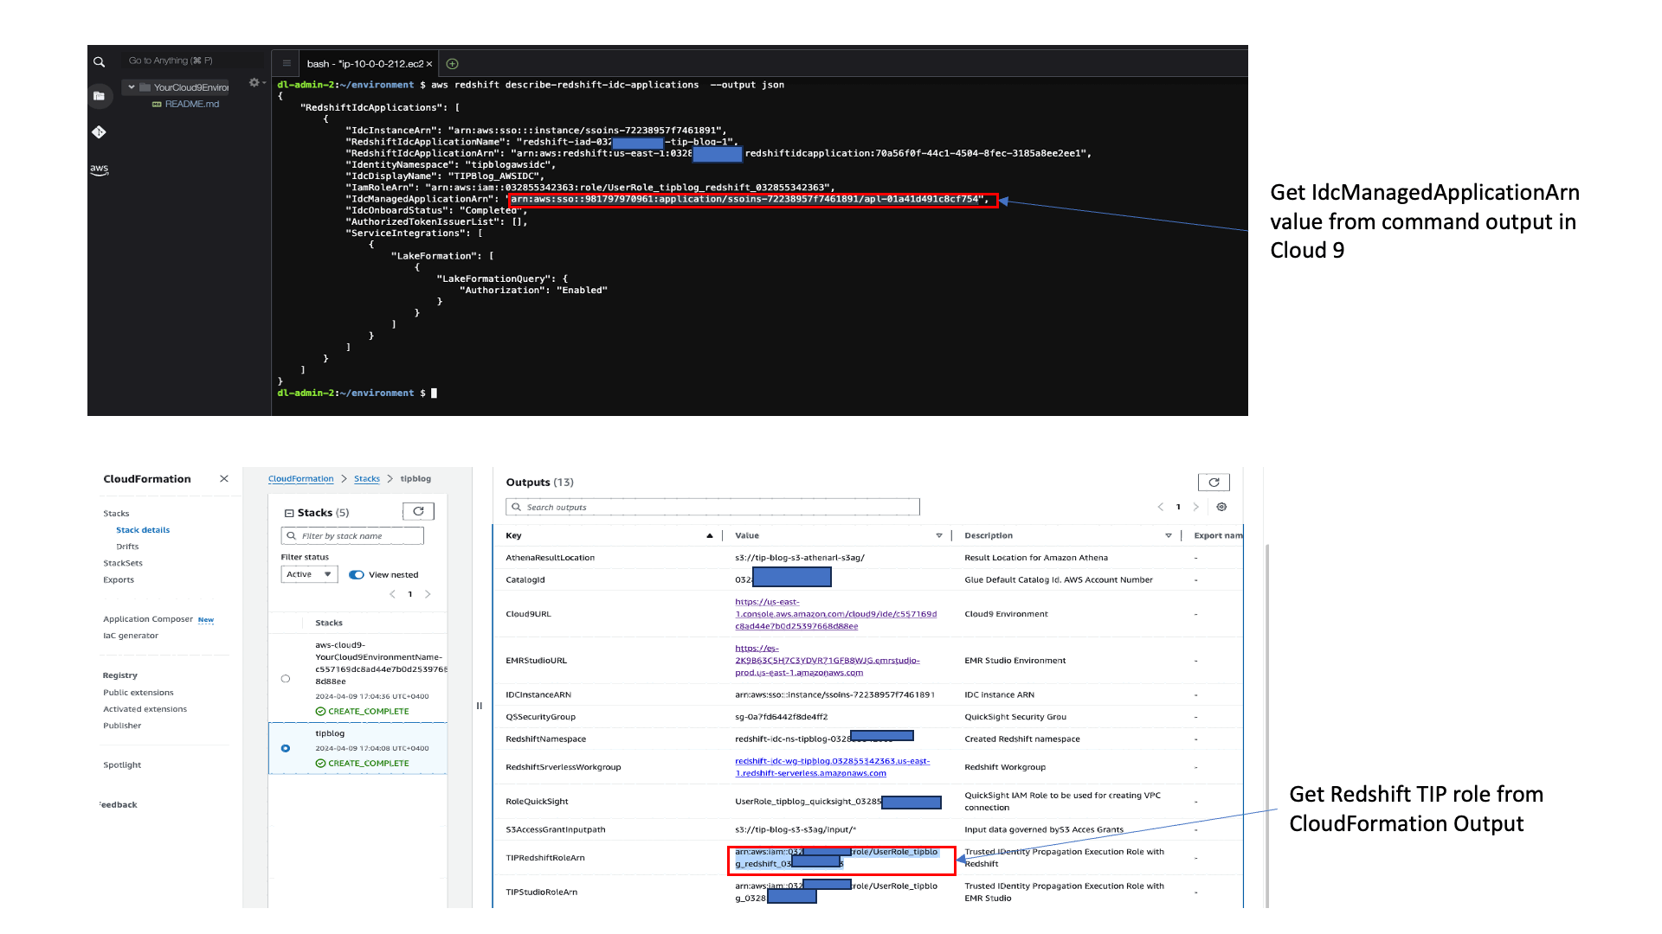Sort outputs by Value column arrow

click(x=939, y=536)
